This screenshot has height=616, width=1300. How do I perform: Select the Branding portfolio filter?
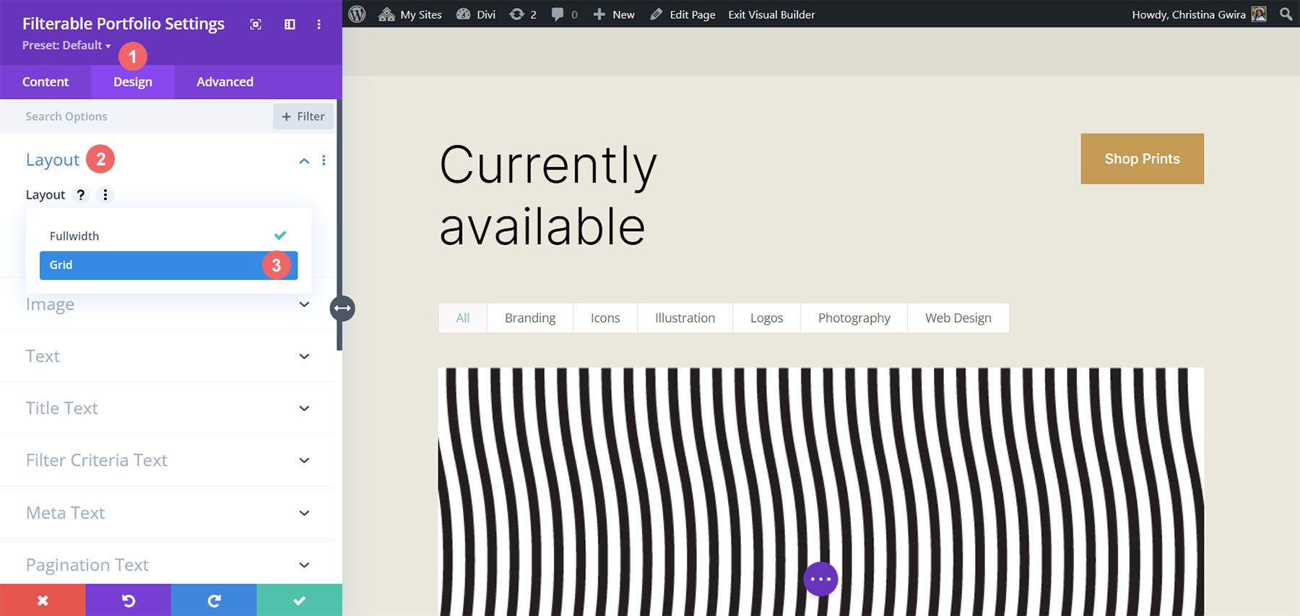(530, 318)
